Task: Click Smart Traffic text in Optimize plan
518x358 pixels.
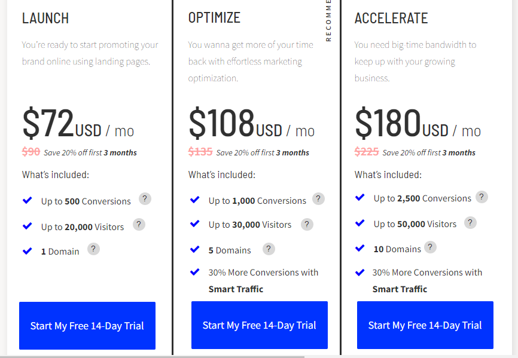Action: pyautogui.click(x=236, y=289)
